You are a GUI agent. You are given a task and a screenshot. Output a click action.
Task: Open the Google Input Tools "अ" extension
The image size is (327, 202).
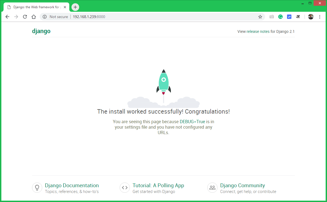pos(298,17)
